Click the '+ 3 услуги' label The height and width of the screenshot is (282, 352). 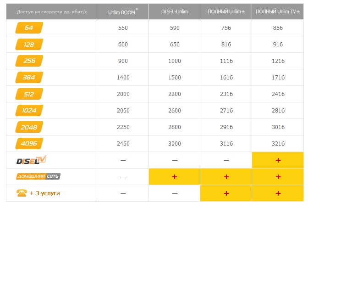[44, 193]
